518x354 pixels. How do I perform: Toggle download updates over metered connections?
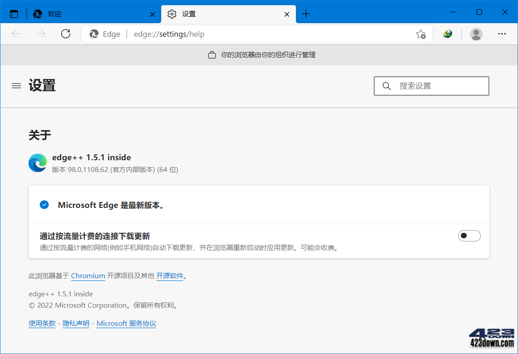click(469, 236)
